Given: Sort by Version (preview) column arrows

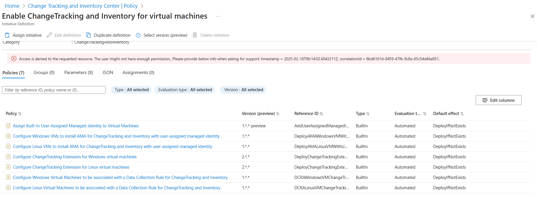Looking at the screenshot, I should [278, 114].
